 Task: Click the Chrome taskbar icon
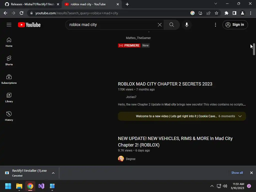[30, 186]
